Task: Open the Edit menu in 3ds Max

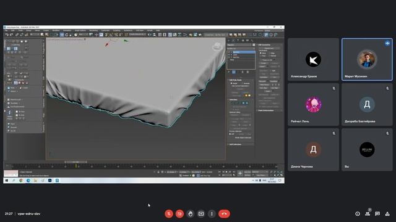Action: tap(12, 30)
